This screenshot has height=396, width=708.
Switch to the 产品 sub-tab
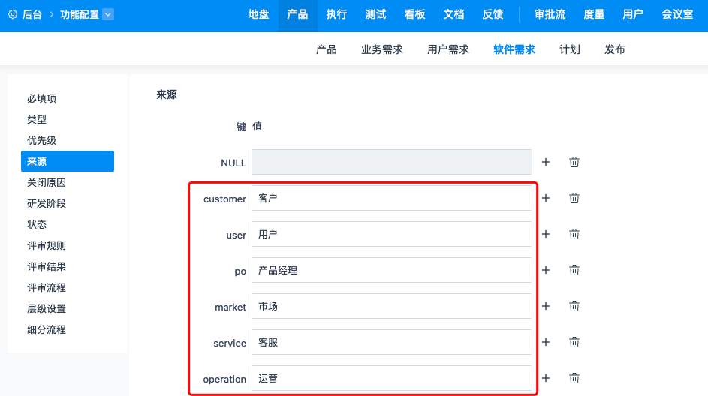click(x=327, y=49)
